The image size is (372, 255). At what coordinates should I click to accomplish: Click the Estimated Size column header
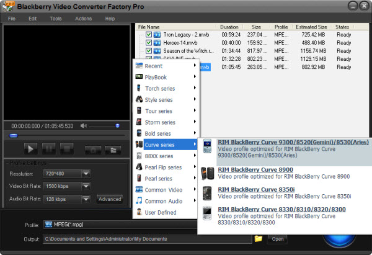click(311, 27)
